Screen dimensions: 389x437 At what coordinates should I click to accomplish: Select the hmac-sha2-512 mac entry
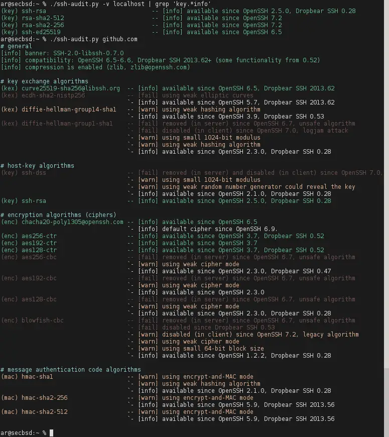[x=127, y=412]
